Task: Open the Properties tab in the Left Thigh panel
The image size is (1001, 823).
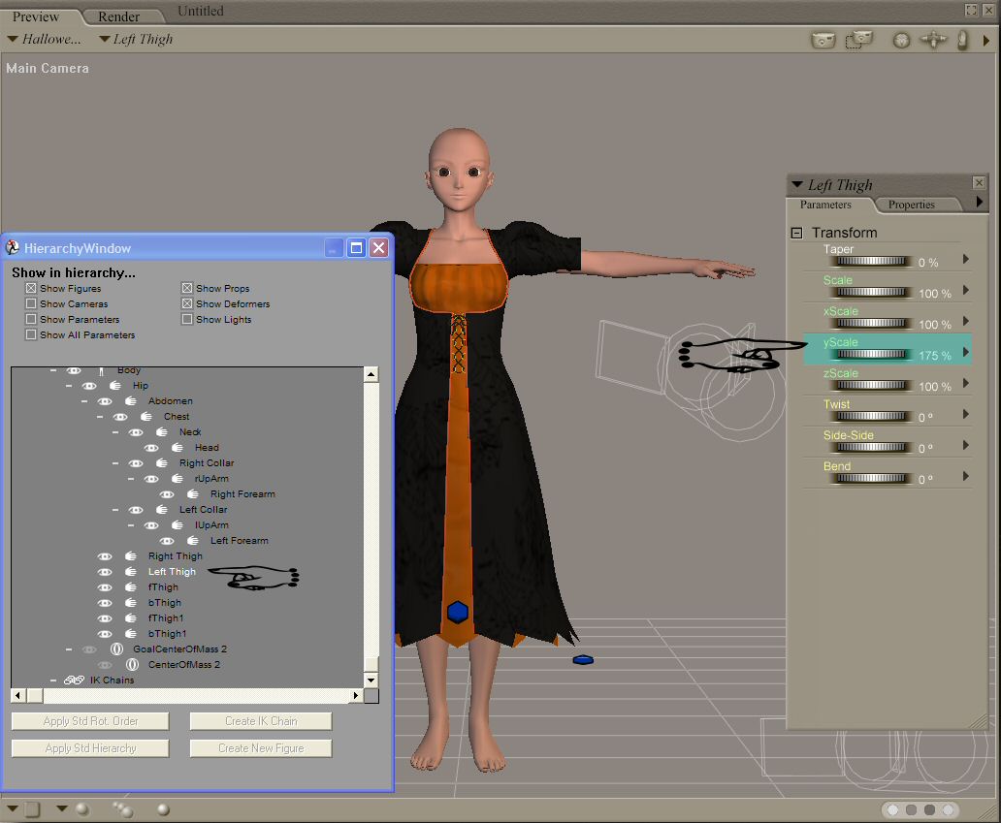Action: pos(911,205)
